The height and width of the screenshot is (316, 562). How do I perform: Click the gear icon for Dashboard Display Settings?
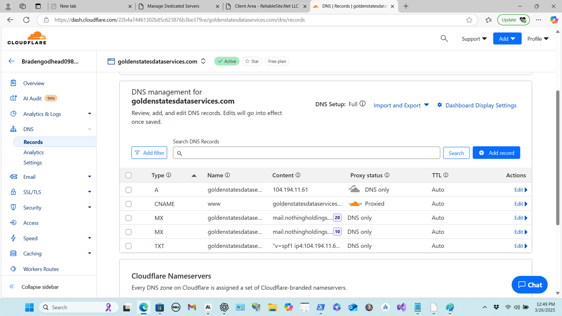pos(440,105)
